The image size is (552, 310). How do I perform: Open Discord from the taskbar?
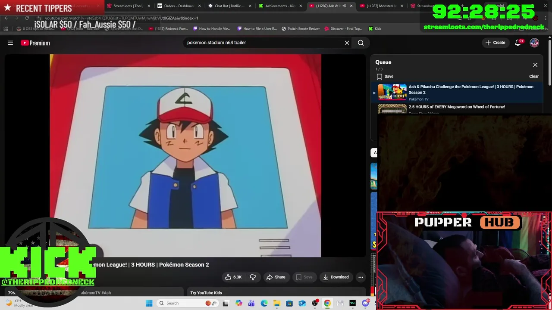365,303
